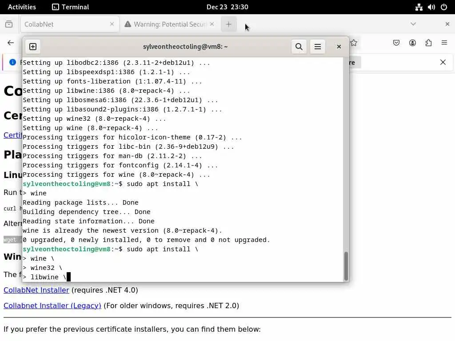Open clock and calendar panel
Image resolution: width=455 pixels, height=341 pixels.
coord(227,7)
